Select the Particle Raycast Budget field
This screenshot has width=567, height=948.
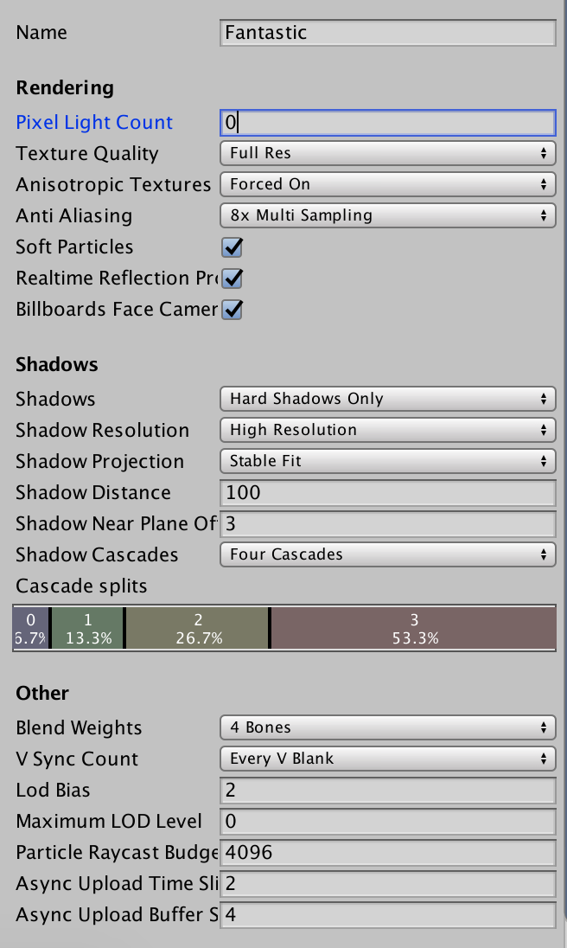point(387,853)
